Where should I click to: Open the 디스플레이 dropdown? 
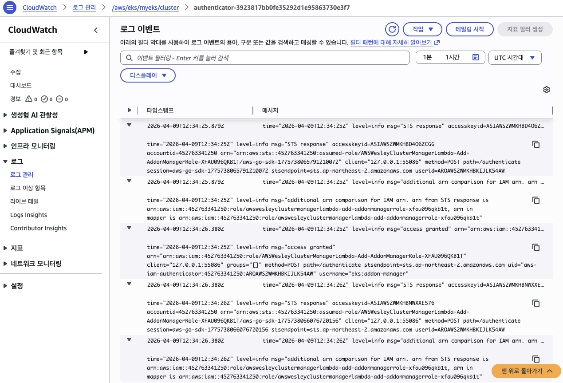tap(148, 75)
